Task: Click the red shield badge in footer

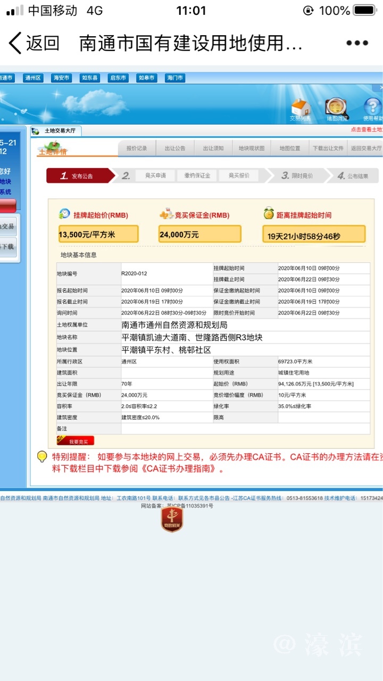Action: pyautogui.click(x=172, y=520)
